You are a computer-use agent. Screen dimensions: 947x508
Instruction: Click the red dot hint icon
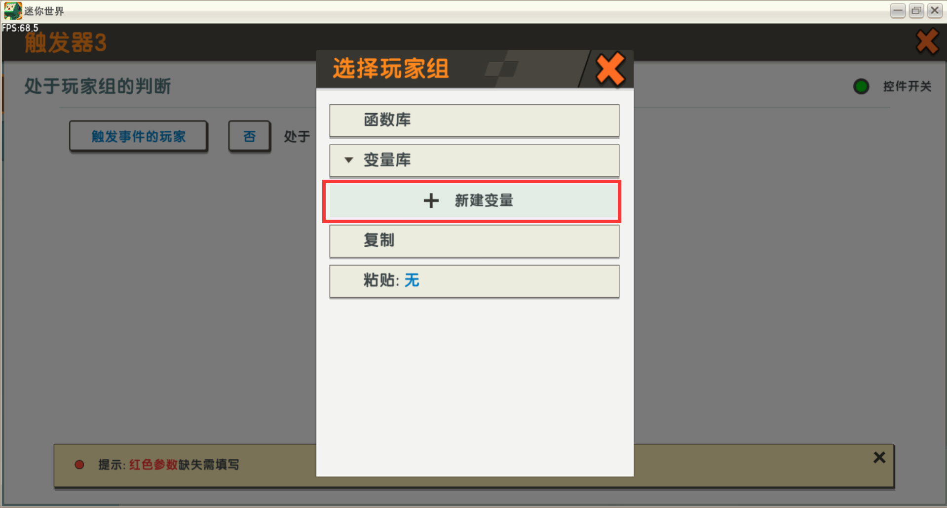(79, 465)
